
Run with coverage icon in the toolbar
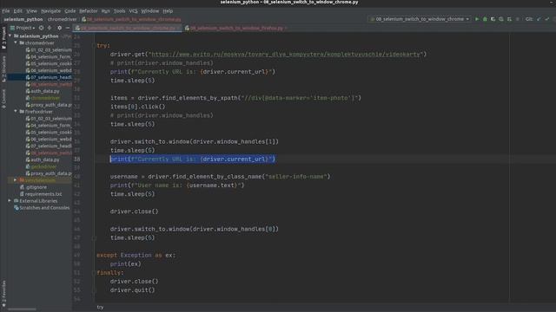(x=493, y=19)
